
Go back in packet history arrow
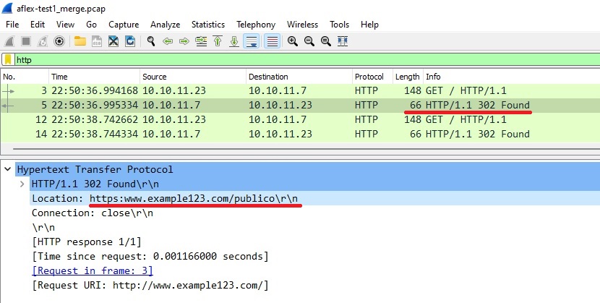(168, 41)
